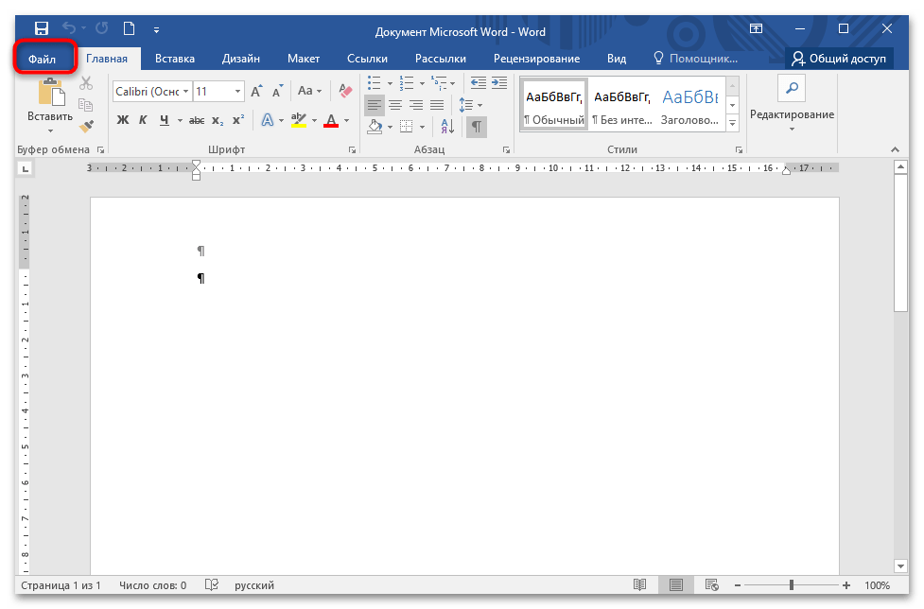Expand the styles gallery more arrow
The height and width of the screenshot is (609, 924).
pyautogui.click(x=732, y=123)
